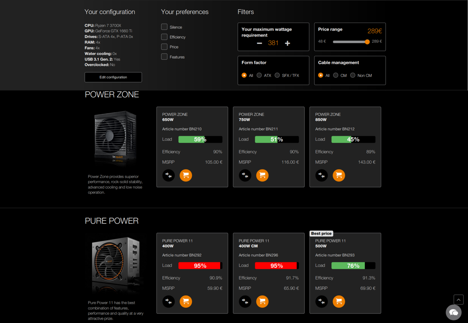
Task: Tick the Price preference checkbox
Action: tap(164, 47)
